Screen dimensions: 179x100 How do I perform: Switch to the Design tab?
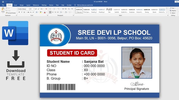[22, 5]
